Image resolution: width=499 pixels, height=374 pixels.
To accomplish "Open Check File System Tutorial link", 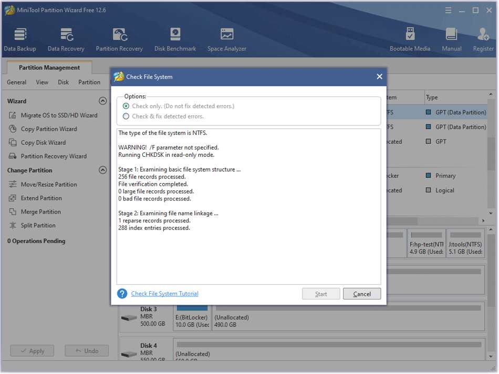I will coord(164,294).
